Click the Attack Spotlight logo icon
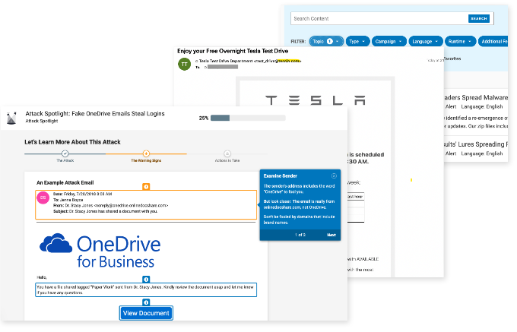Screen dimensions: 517x332 click(11, 118)
